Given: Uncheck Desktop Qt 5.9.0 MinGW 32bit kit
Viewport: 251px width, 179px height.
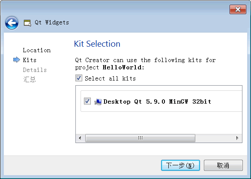Looking at the screenshot, I should pyautogui.click(x=87, y=101).
